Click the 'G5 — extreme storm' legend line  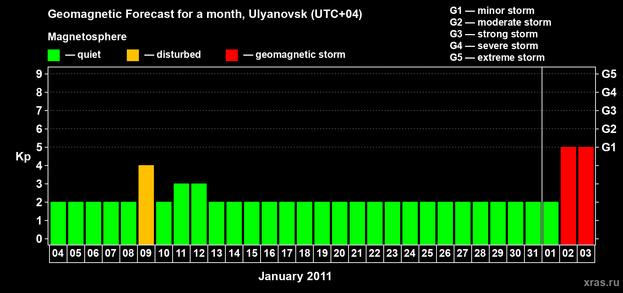point(497,58)
